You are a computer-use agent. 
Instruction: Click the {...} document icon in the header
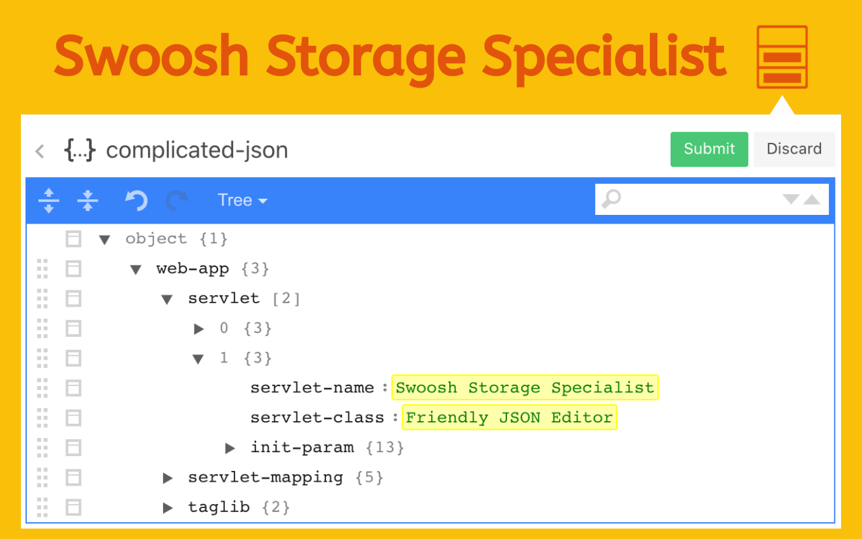point(79,150)
